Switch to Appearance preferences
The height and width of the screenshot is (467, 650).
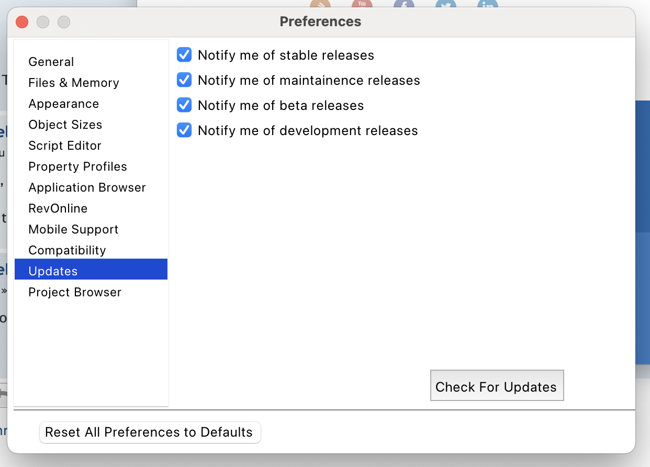(64, 104)
